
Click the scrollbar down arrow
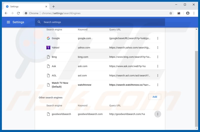click(x=196, y=128)
